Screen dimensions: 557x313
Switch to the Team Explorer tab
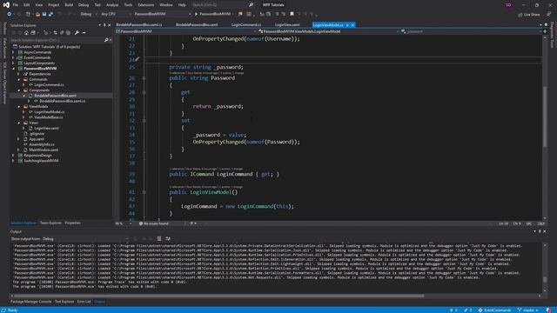(x=50, y=223)
